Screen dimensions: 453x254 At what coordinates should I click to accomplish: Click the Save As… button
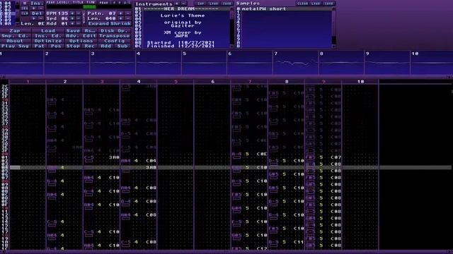pos(90,30)
